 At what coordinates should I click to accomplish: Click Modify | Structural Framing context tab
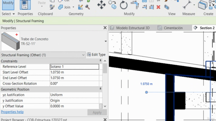tap(23, 21)
